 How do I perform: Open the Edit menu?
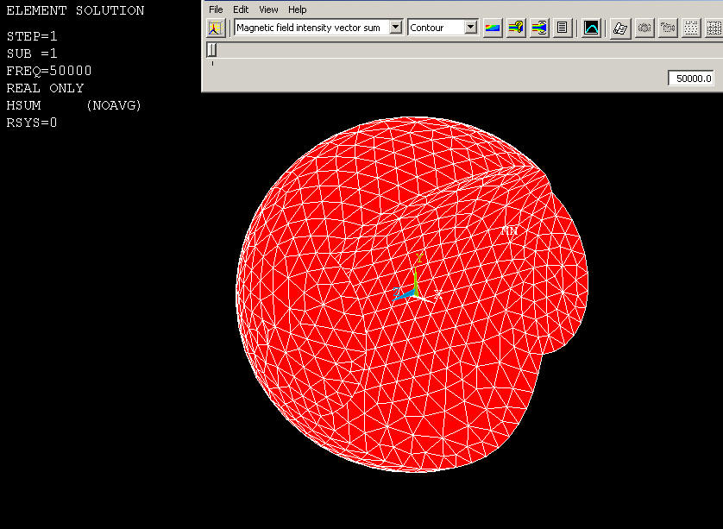[241, 9]
